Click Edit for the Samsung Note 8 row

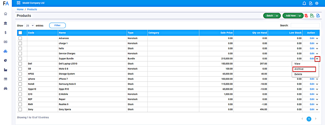[312, 84]
